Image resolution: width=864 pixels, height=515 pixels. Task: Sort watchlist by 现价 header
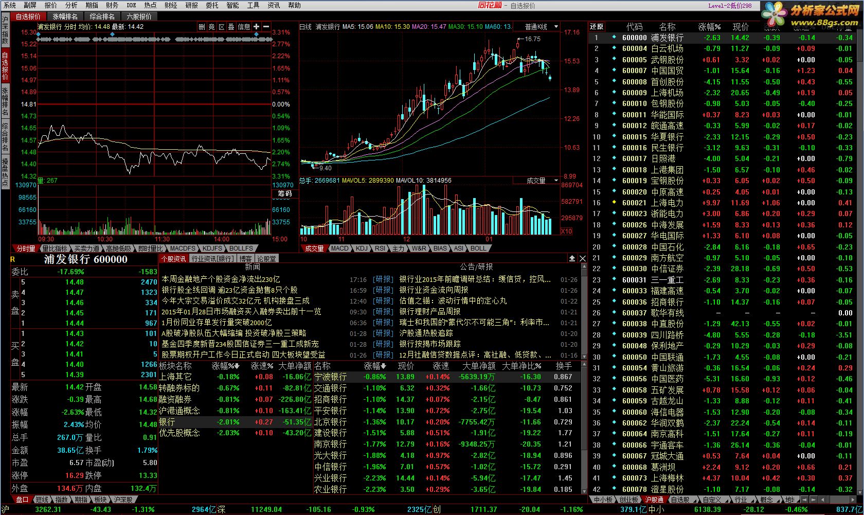click(x=741, y=27)
